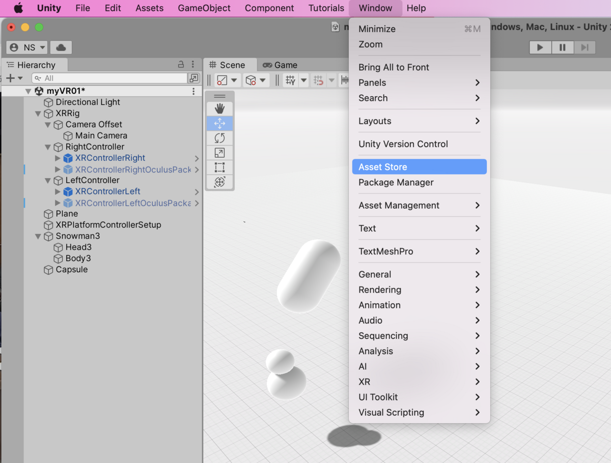611x463 pixels.
Task: Click the capsule object in Scene view
Action: (x=309, y=276)
